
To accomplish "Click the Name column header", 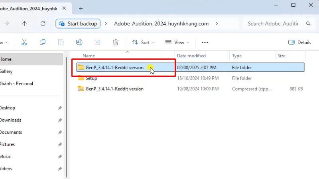I will [89, 56].
